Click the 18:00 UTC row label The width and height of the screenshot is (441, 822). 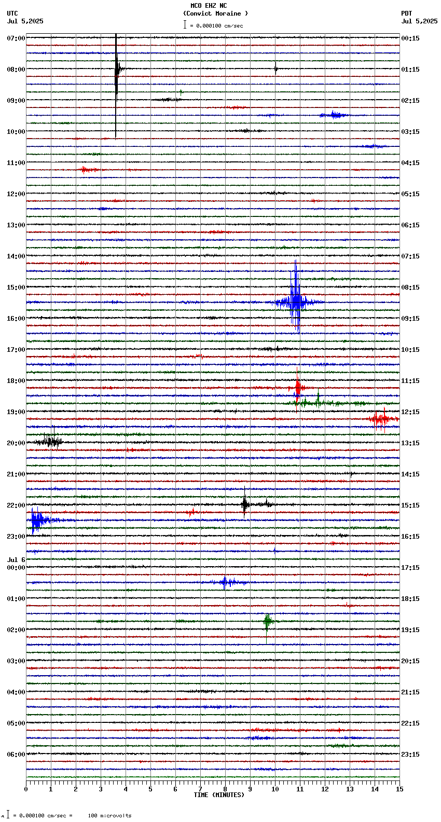16,381
